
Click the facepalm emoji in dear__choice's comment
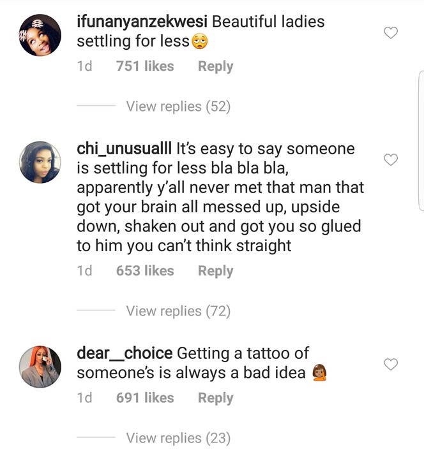[319, 373]
